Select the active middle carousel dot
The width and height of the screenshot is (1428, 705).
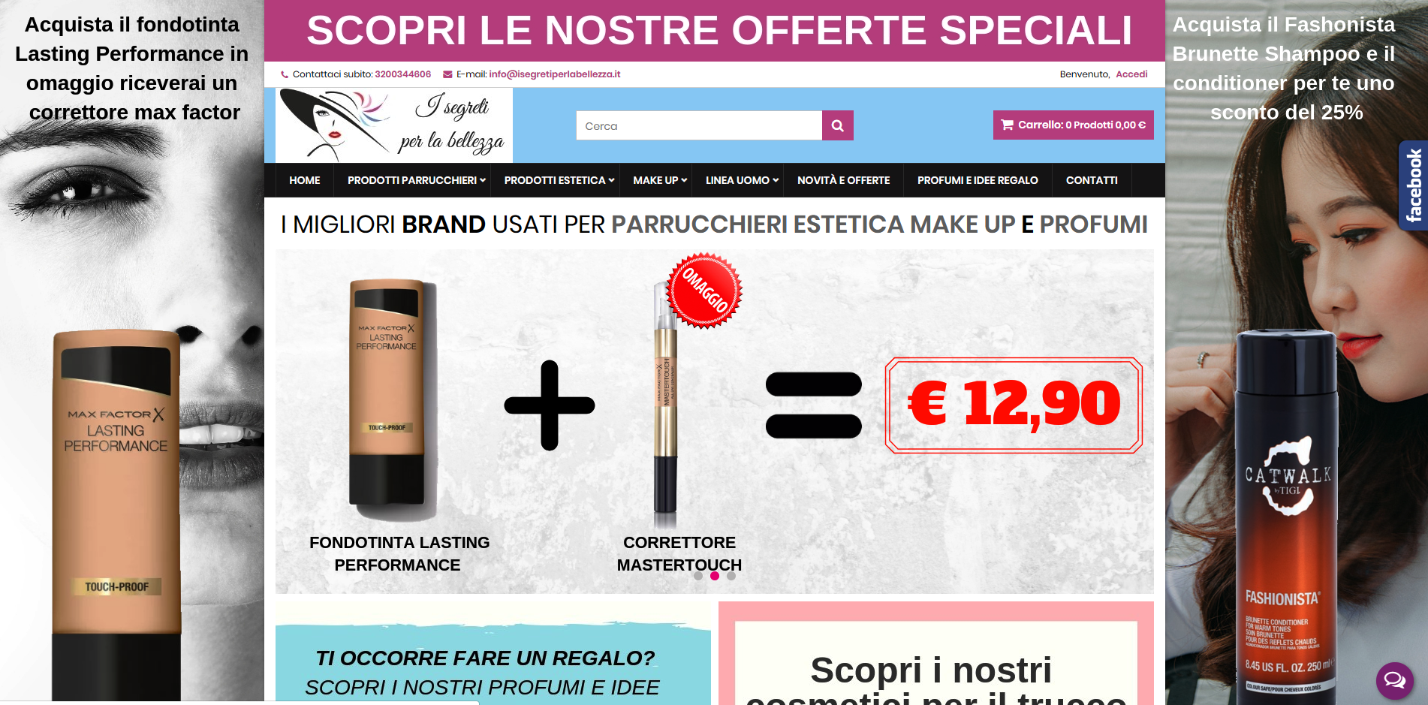click(x=715, y=576)
